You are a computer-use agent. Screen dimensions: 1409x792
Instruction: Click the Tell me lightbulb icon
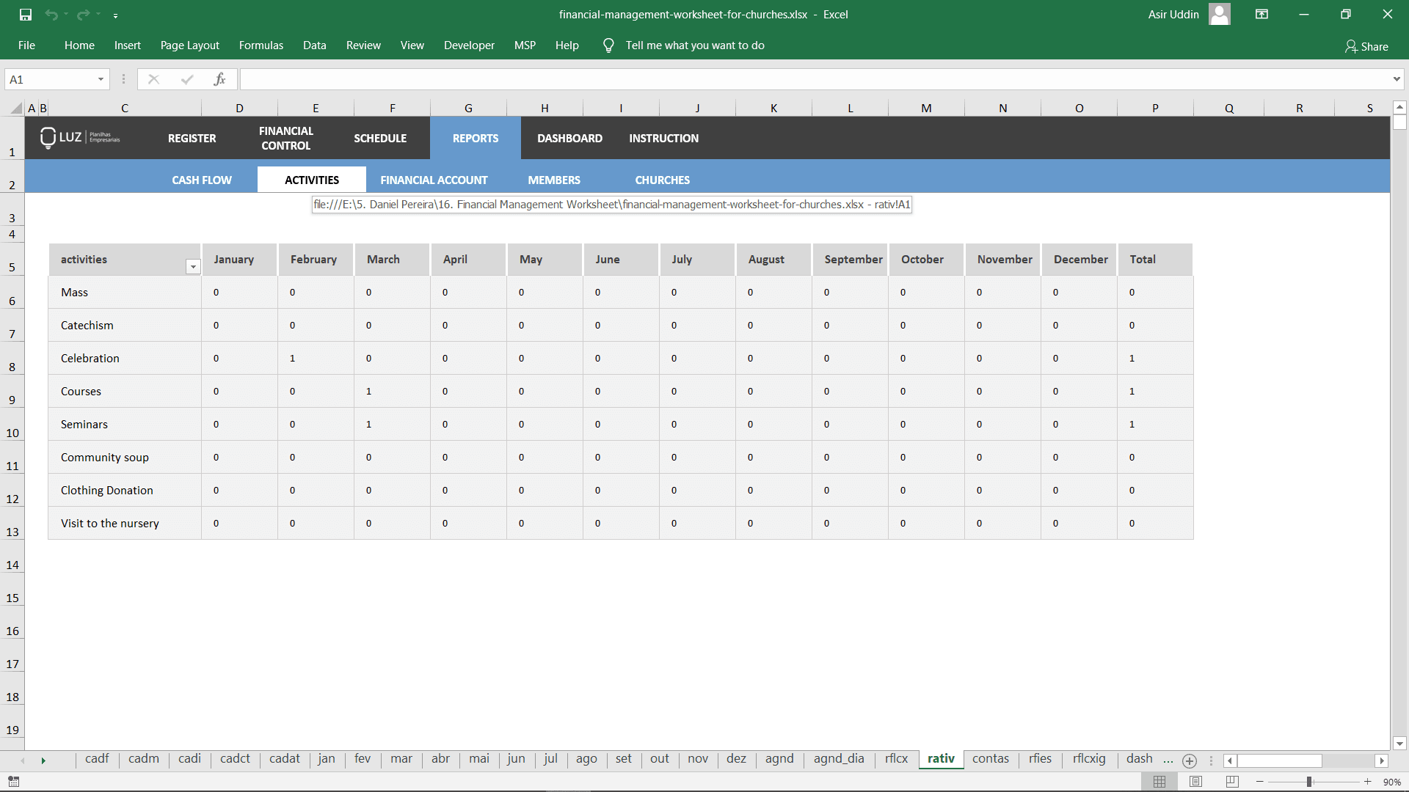coord(608,45)
